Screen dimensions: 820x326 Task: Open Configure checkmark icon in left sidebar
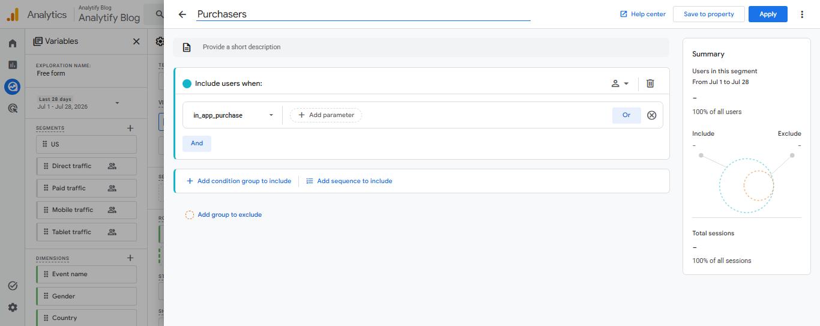(13, 286)
